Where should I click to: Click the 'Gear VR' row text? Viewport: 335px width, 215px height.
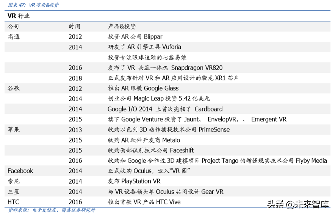click(166, 192)
